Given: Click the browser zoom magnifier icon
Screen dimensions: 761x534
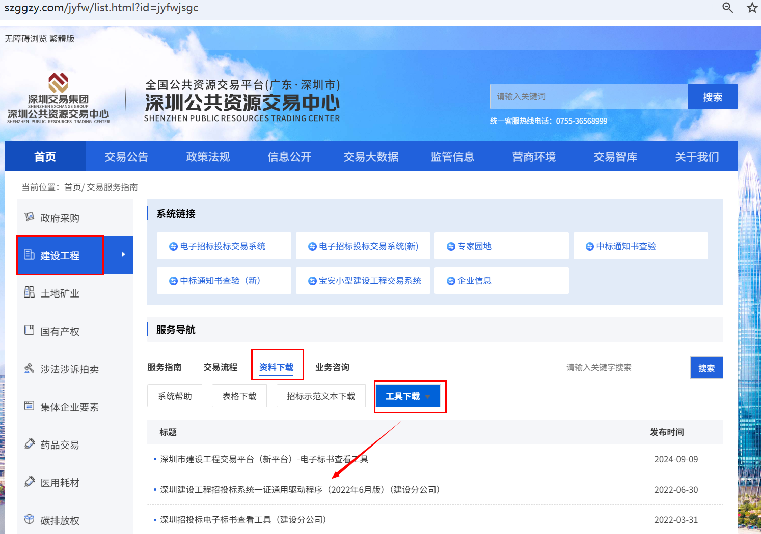Looking at the screenshot, I should tap(727, 8).
